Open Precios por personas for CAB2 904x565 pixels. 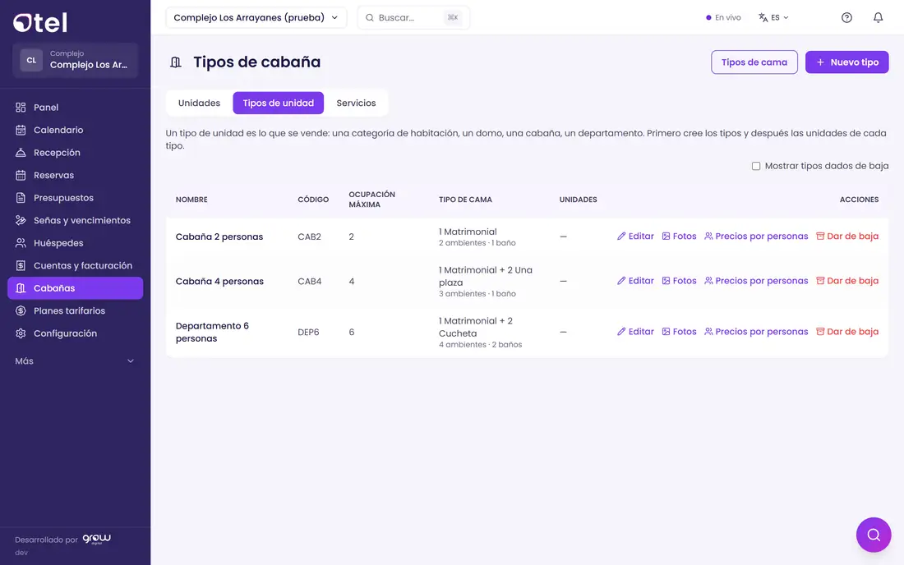pos(756,237)
